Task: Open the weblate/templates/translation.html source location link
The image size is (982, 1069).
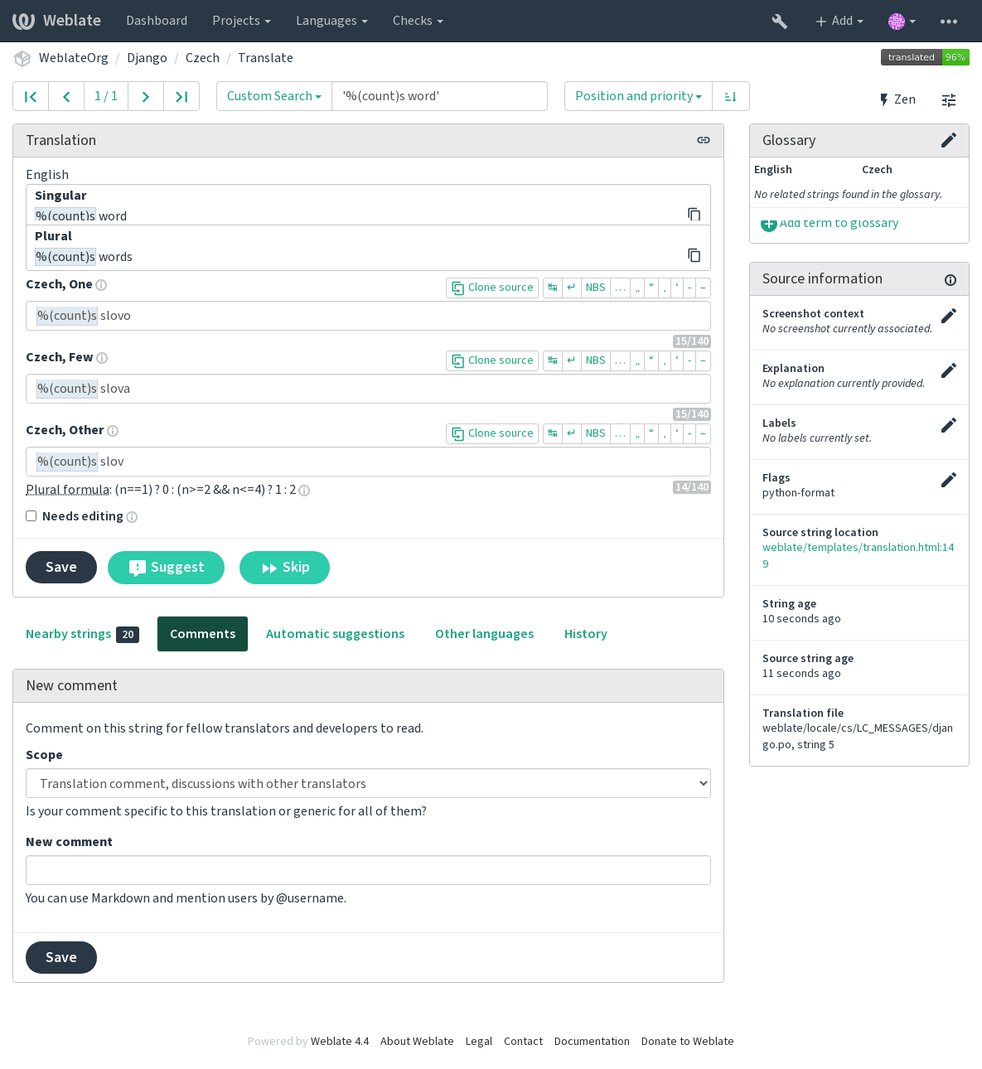Action: (859, 555)
